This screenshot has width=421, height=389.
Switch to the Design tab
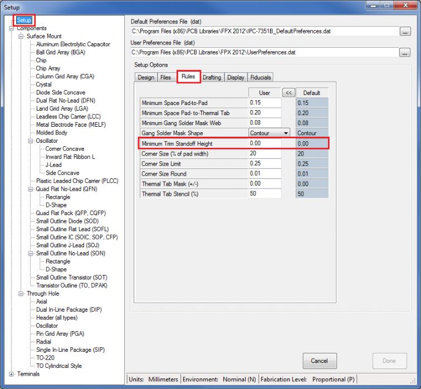click(x=146, y=77)
